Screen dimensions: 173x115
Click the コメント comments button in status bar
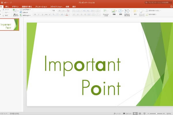click(x=127, y=114)
